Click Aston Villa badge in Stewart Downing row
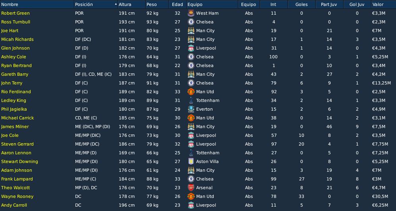Image resolution: width=396 pixels, height=211 pixels. [x=191, y=161]
